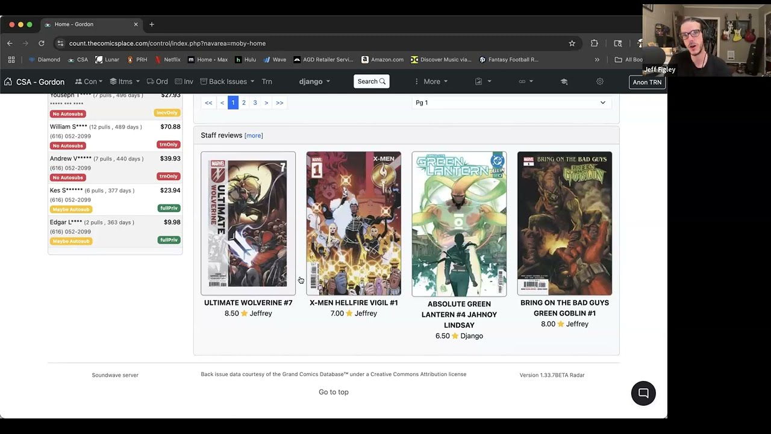Click BRING ON THE BAD GUYS GREEN GOBLIN title

(564, 308)
